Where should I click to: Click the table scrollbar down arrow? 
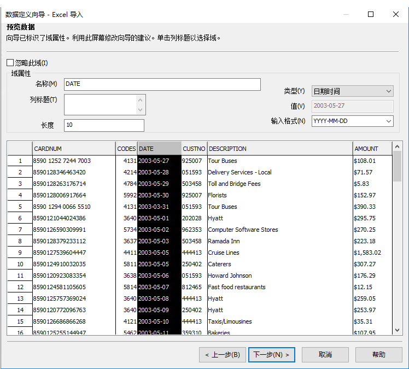click(398, 330)
